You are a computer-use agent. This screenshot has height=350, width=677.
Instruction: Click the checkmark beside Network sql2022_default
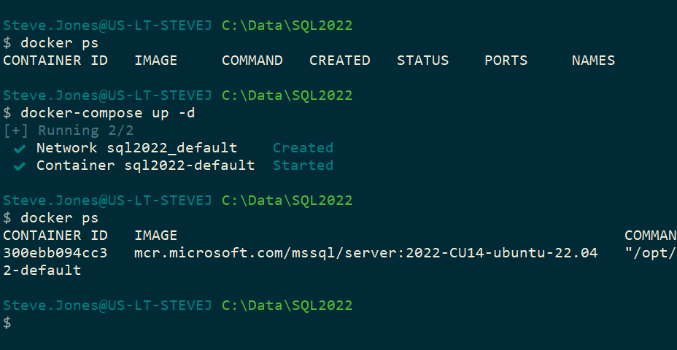[x=20, y=148]
